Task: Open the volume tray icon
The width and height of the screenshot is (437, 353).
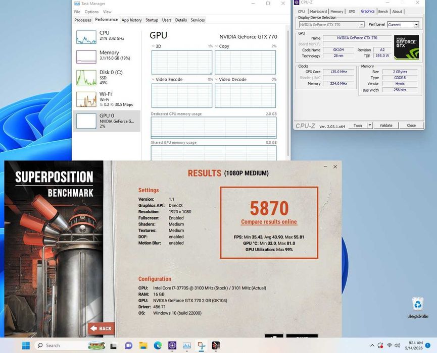Action: click(x=398, y=346)
